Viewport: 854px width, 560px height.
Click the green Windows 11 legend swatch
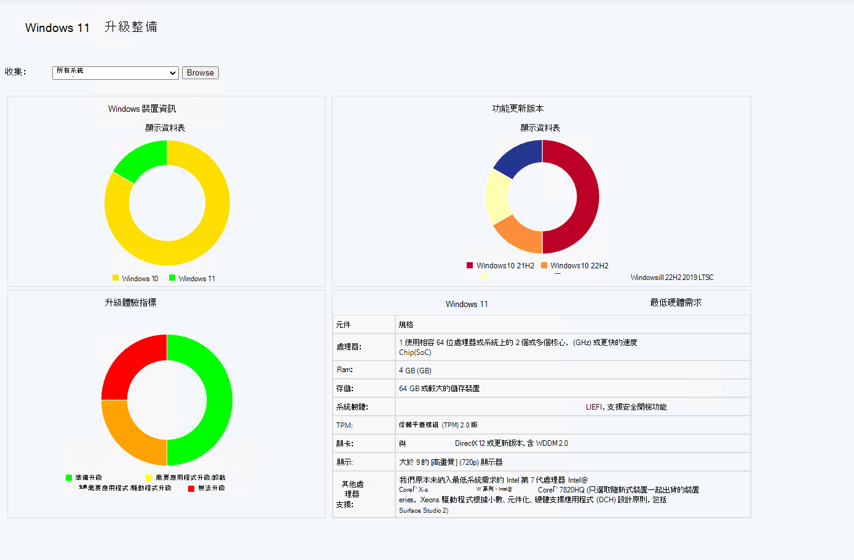172,278
